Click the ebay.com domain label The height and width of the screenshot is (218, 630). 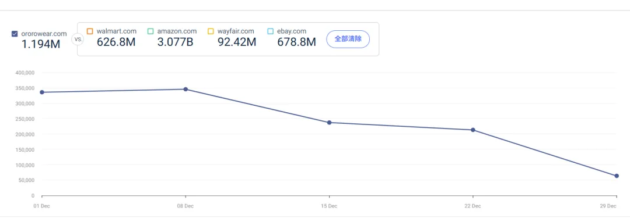pos(292,31)
